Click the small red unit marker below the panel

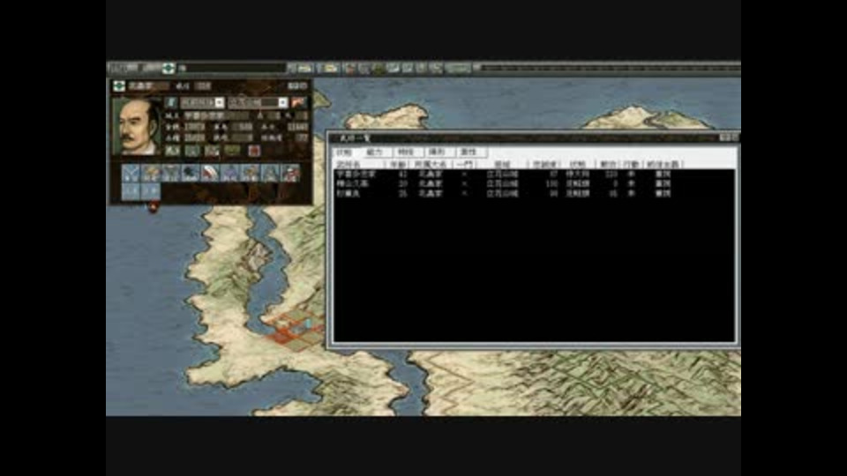(x=154, y=206)
